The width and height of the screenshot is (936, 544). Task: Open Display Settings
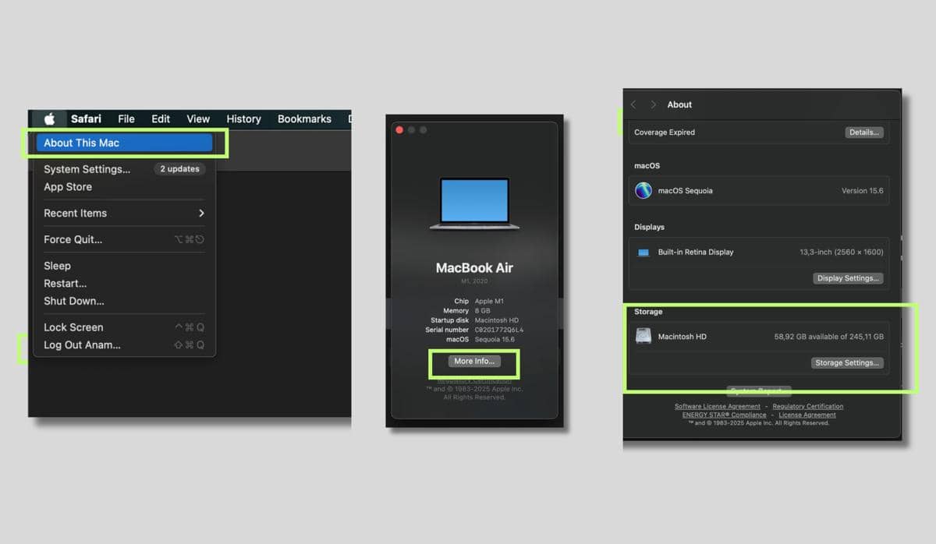pos(848,277)
